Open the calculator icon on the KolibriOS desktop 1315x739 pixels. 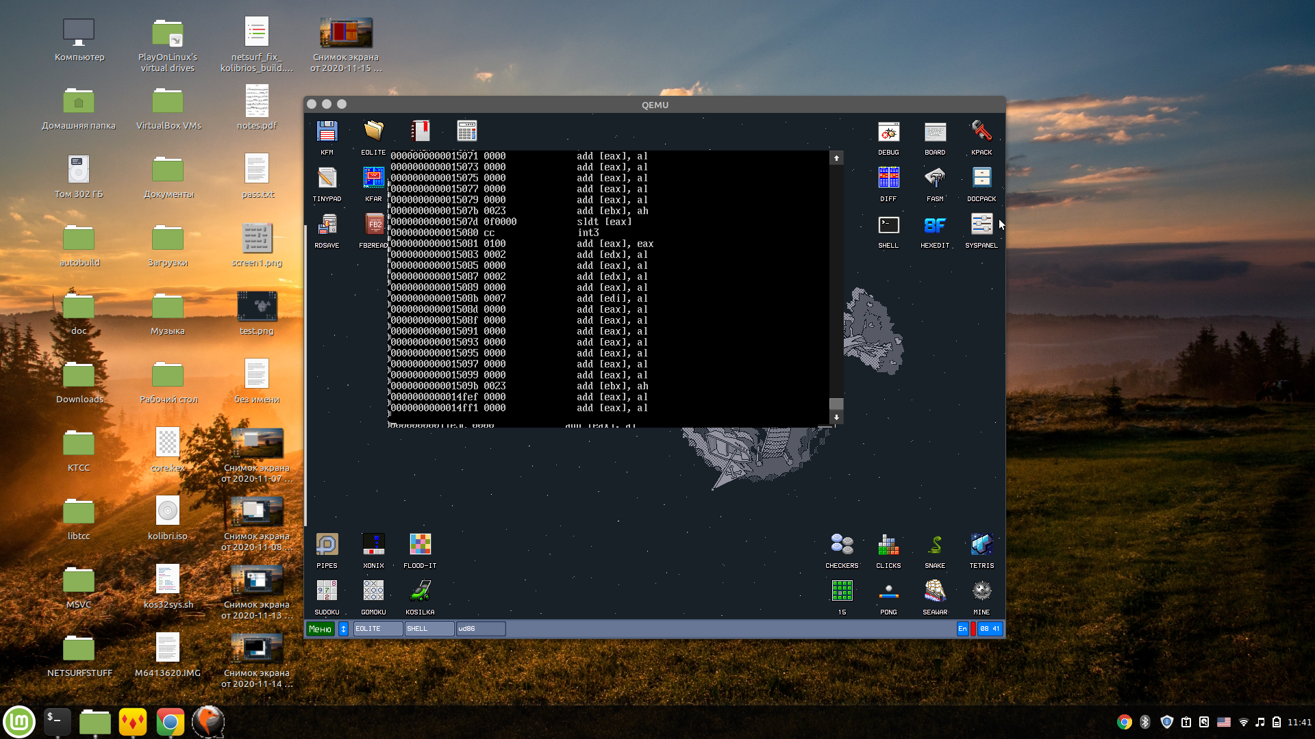[466, 131]
